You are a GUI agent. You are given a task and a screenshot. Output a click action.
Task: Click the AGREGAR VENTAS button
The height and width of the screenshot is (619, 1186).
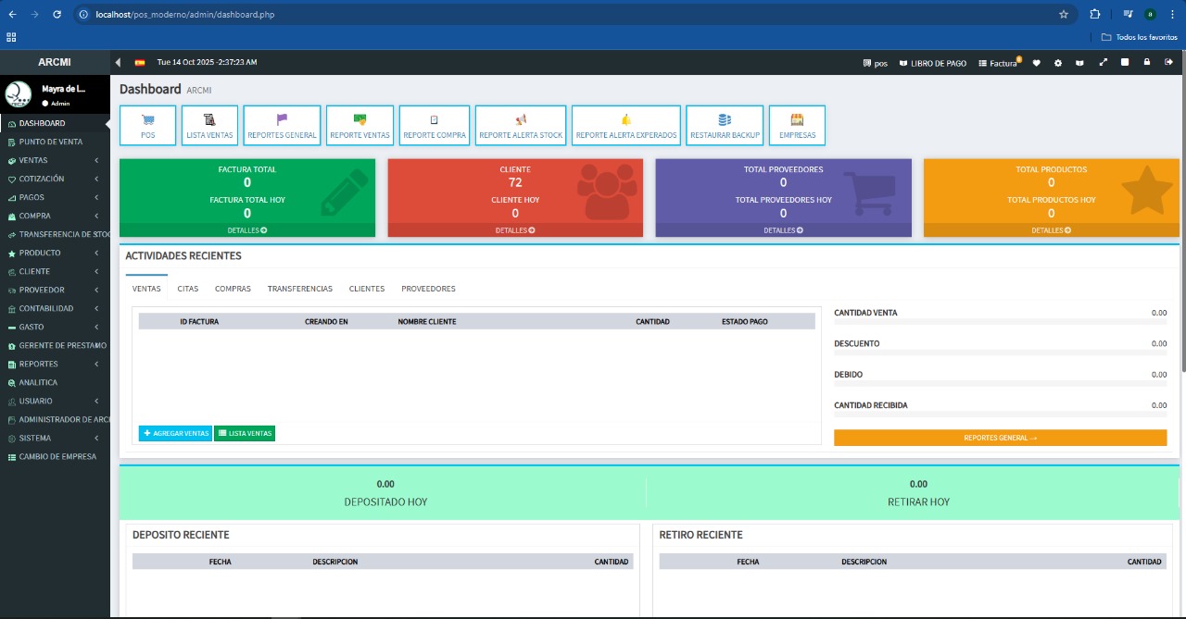[x=175, y=433]
